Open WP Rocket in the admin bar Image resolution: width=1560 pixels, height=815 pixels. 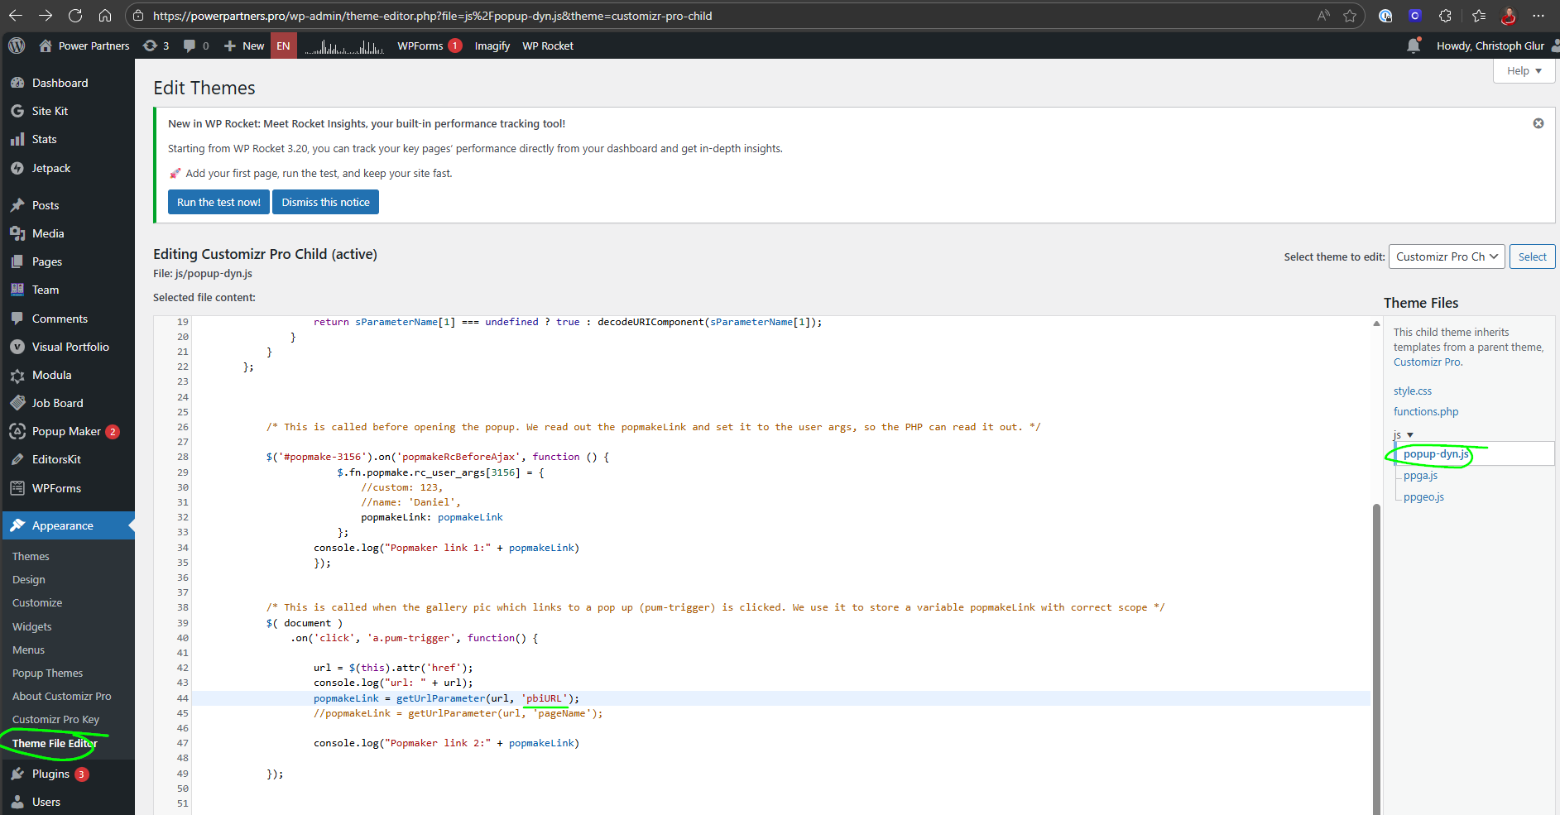click(x=547, y=46)
